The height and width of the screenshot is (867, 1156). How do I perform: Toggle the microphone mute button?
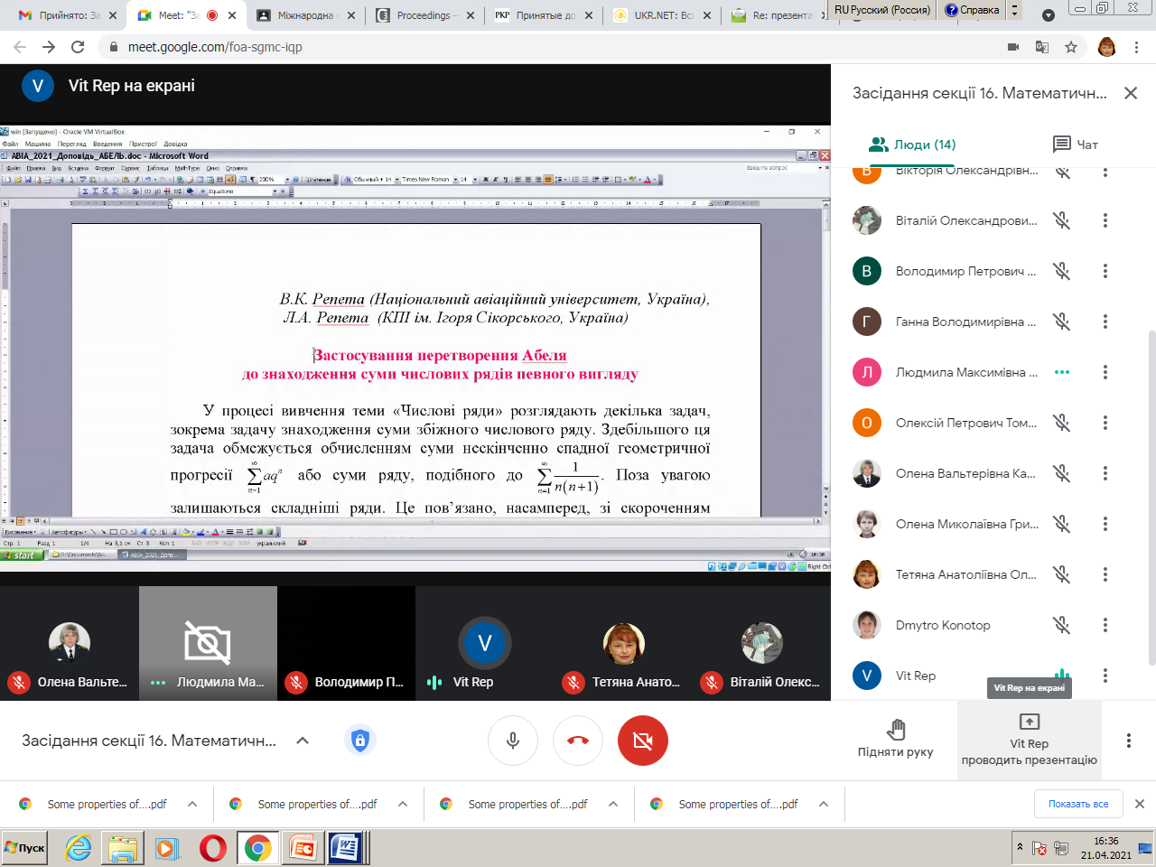[513, 741]
